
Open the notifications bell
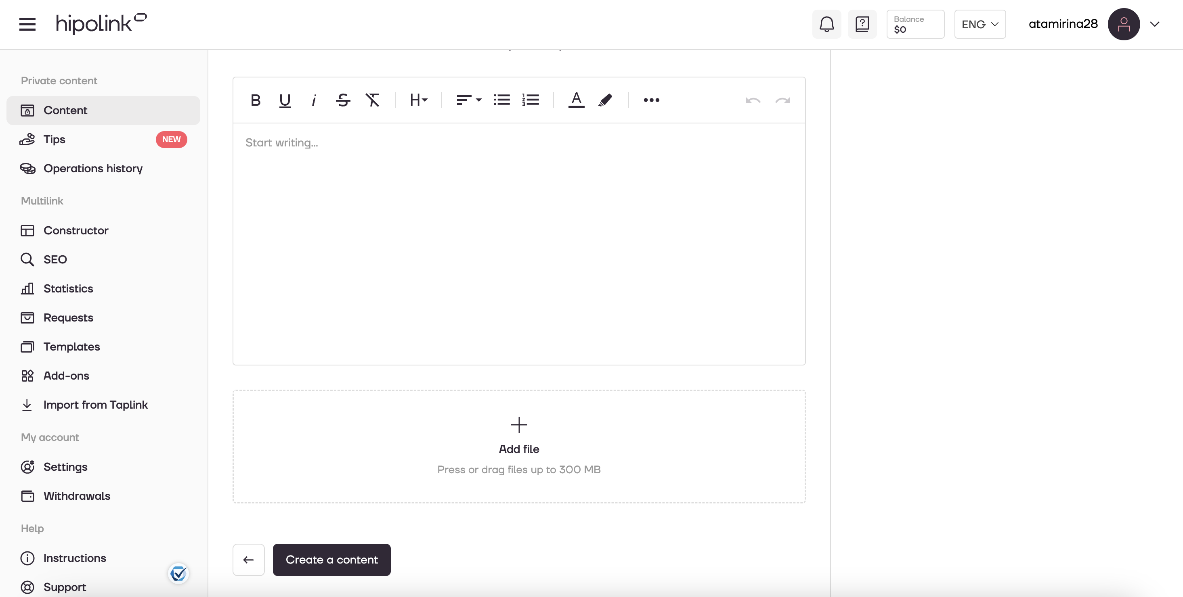click(826, 24)
